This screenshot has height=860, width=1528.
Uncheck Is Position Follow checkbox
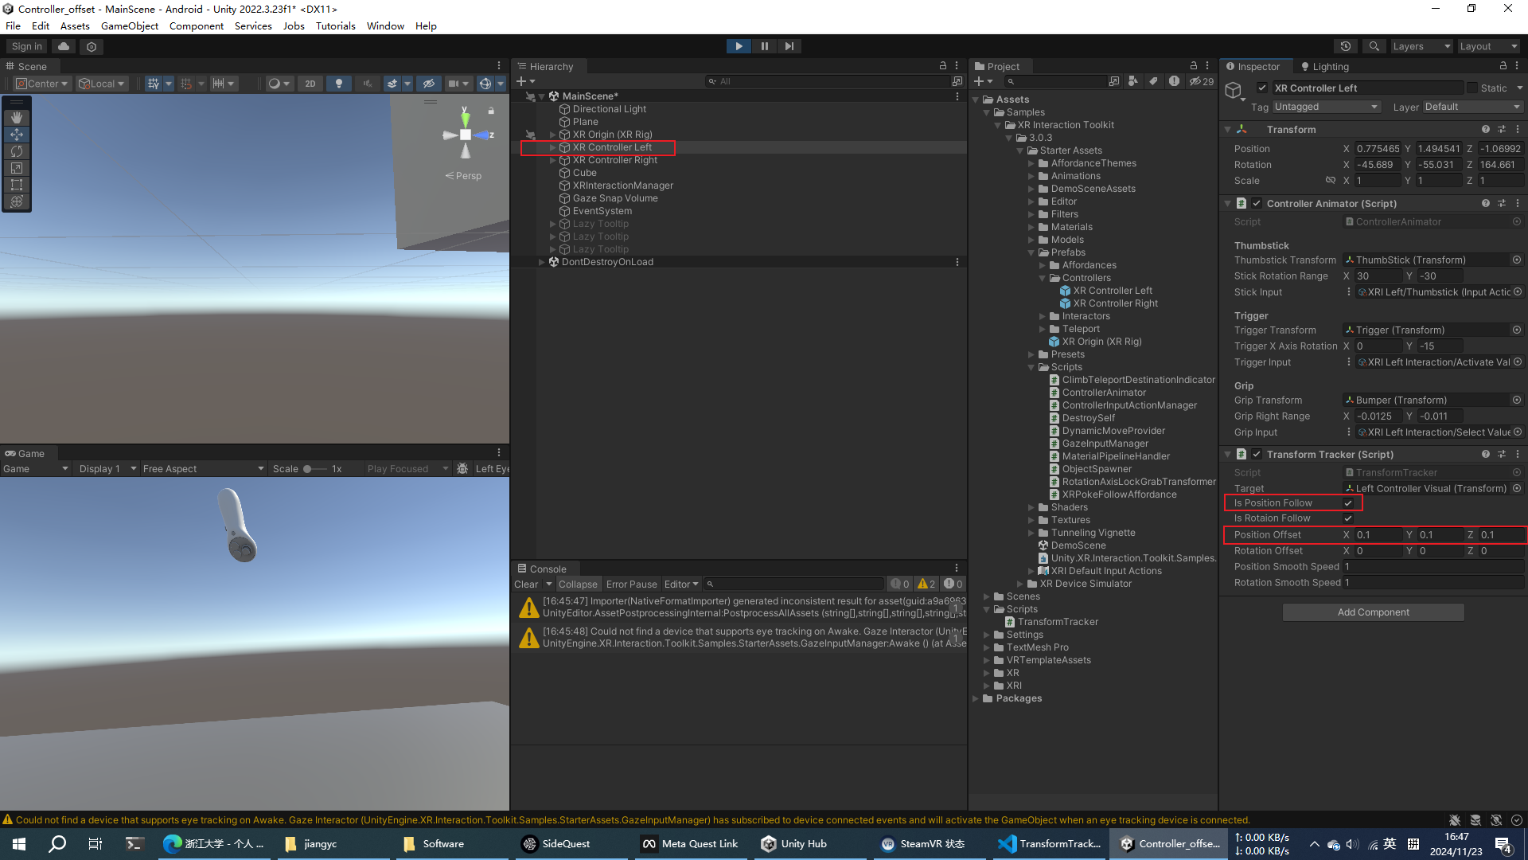tap(1348, 502)
